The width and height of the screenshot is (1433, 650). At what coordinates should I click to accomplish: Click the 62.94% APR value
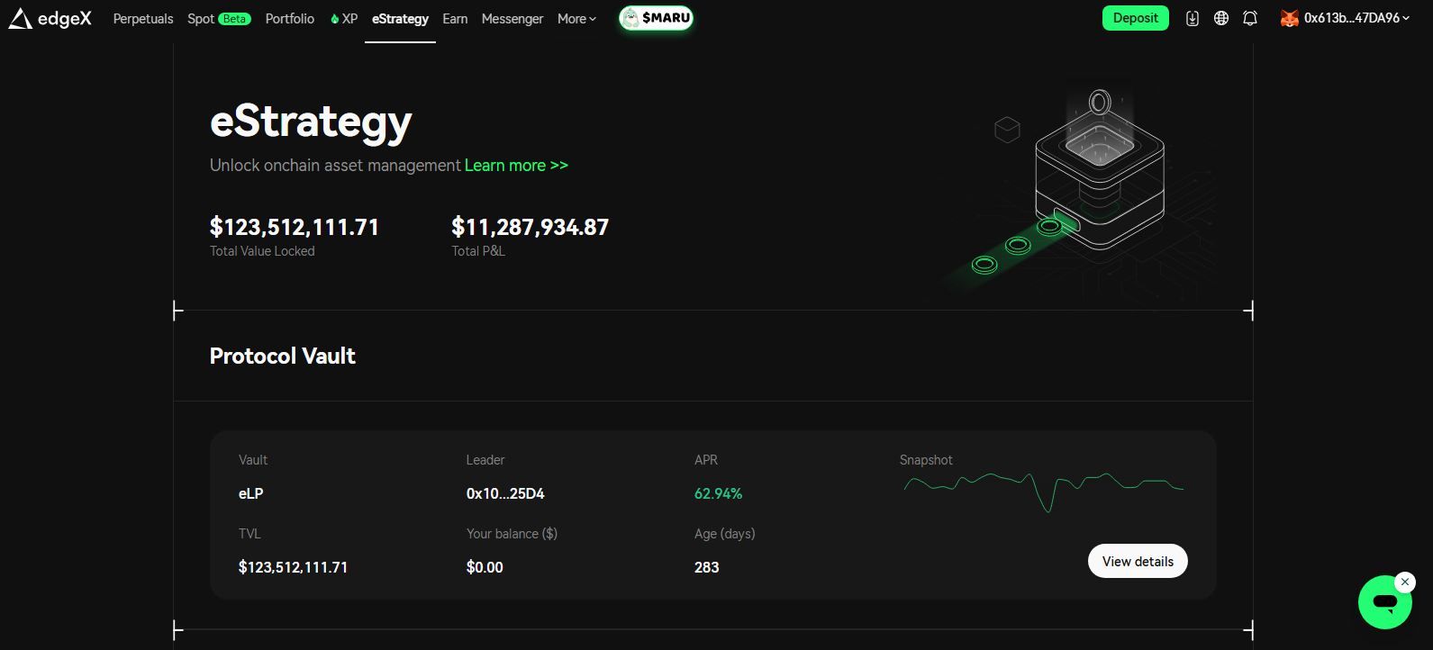(x=718, y=493)
